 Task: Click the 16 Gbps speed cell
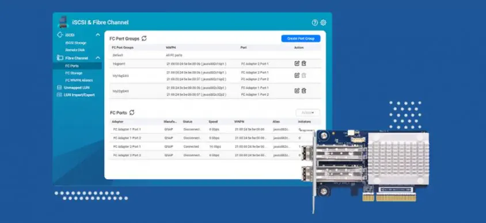[215, 147]
